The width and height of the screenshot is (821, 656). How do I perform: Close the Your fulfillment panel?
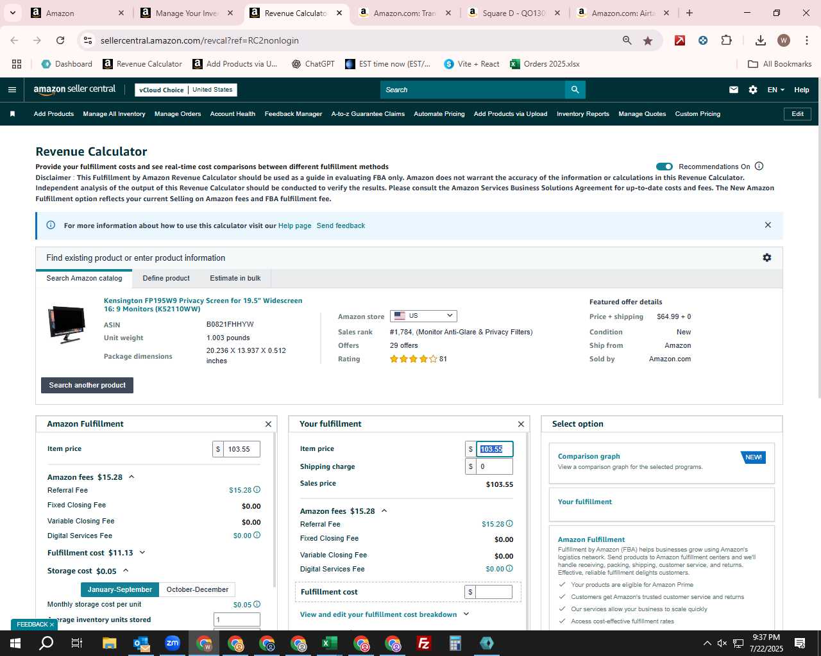[x=521, y=424]
